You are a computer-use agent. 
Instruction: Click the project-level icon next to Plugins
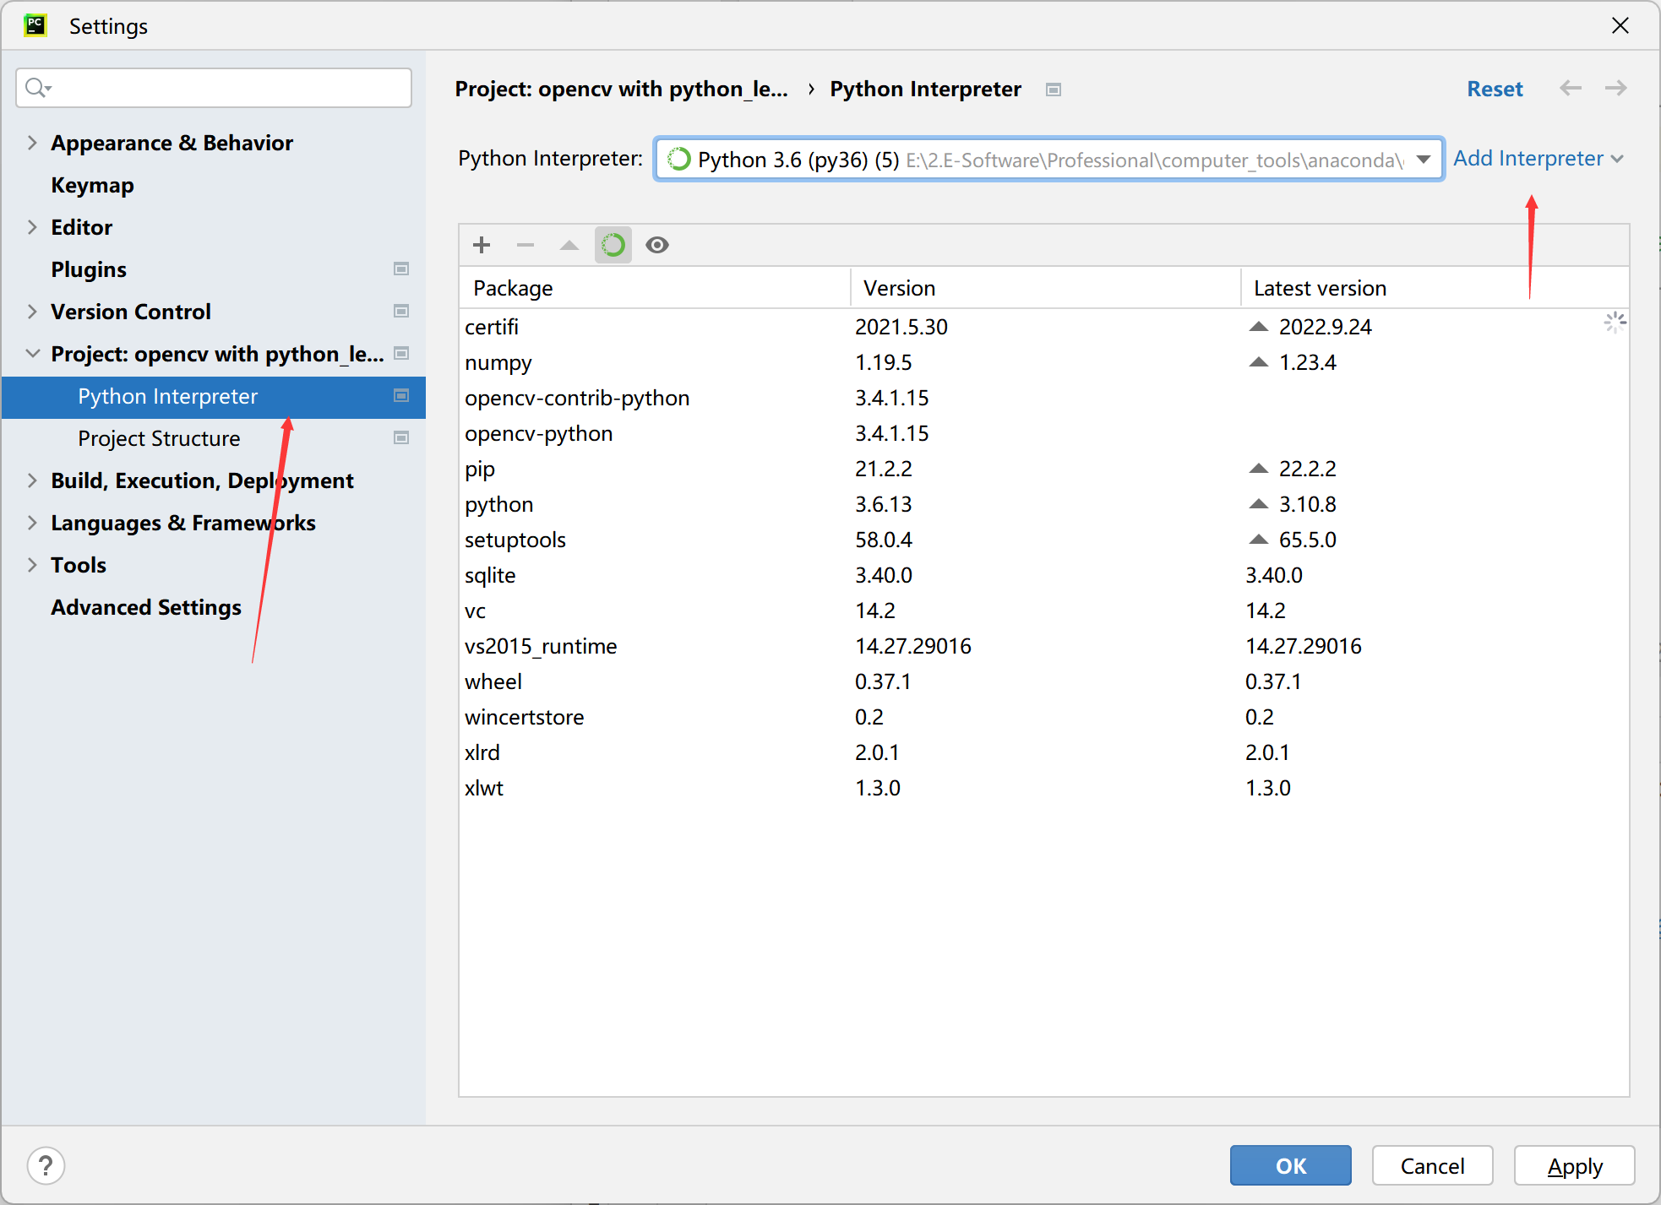(x=401, y=269)
